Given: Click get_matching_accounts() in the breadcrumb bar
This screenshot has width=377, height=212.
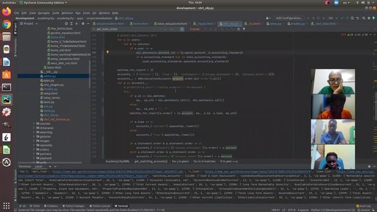Looking at the screenshot, I should point(151,161).
